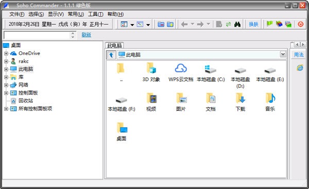Select 库 in the folder tree
The height and width of the screenshot is (189, 309).
click(x=21, y=77)
